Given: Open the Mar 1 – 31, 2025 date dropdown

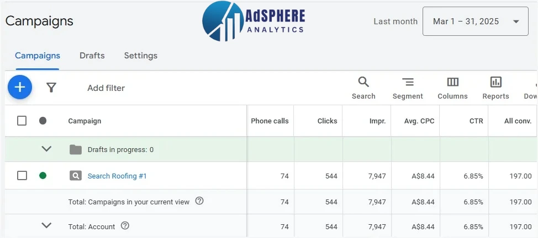Looking at the screenshot, I should click(475, 21).
